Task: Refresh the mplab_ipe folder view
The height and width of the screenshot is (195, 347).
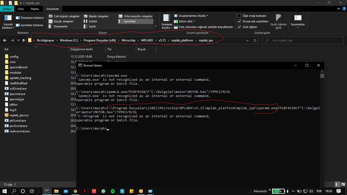Action: tap(255, 40)
